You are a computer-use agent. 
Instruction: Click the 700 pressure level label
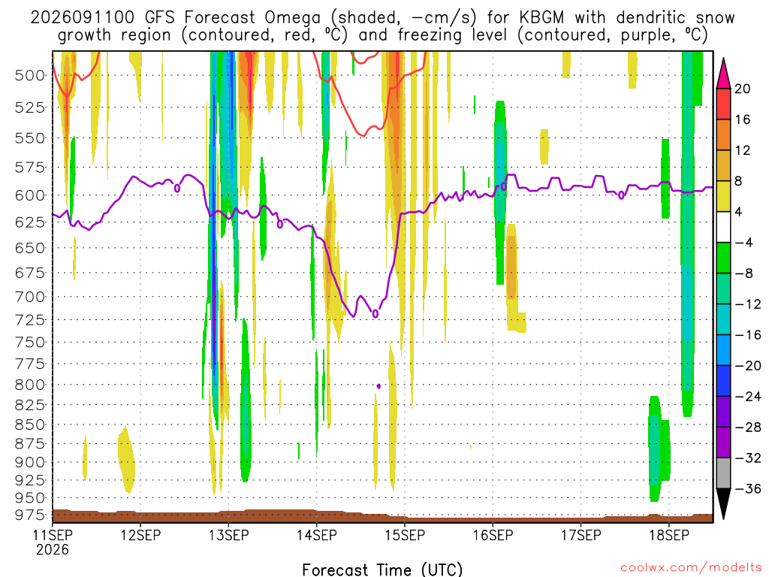coord(30,296)
